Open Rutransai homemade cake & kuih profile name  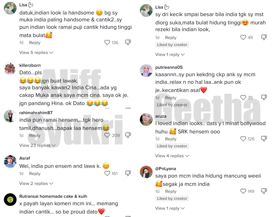pyautogui.click(x=53, y=196)
